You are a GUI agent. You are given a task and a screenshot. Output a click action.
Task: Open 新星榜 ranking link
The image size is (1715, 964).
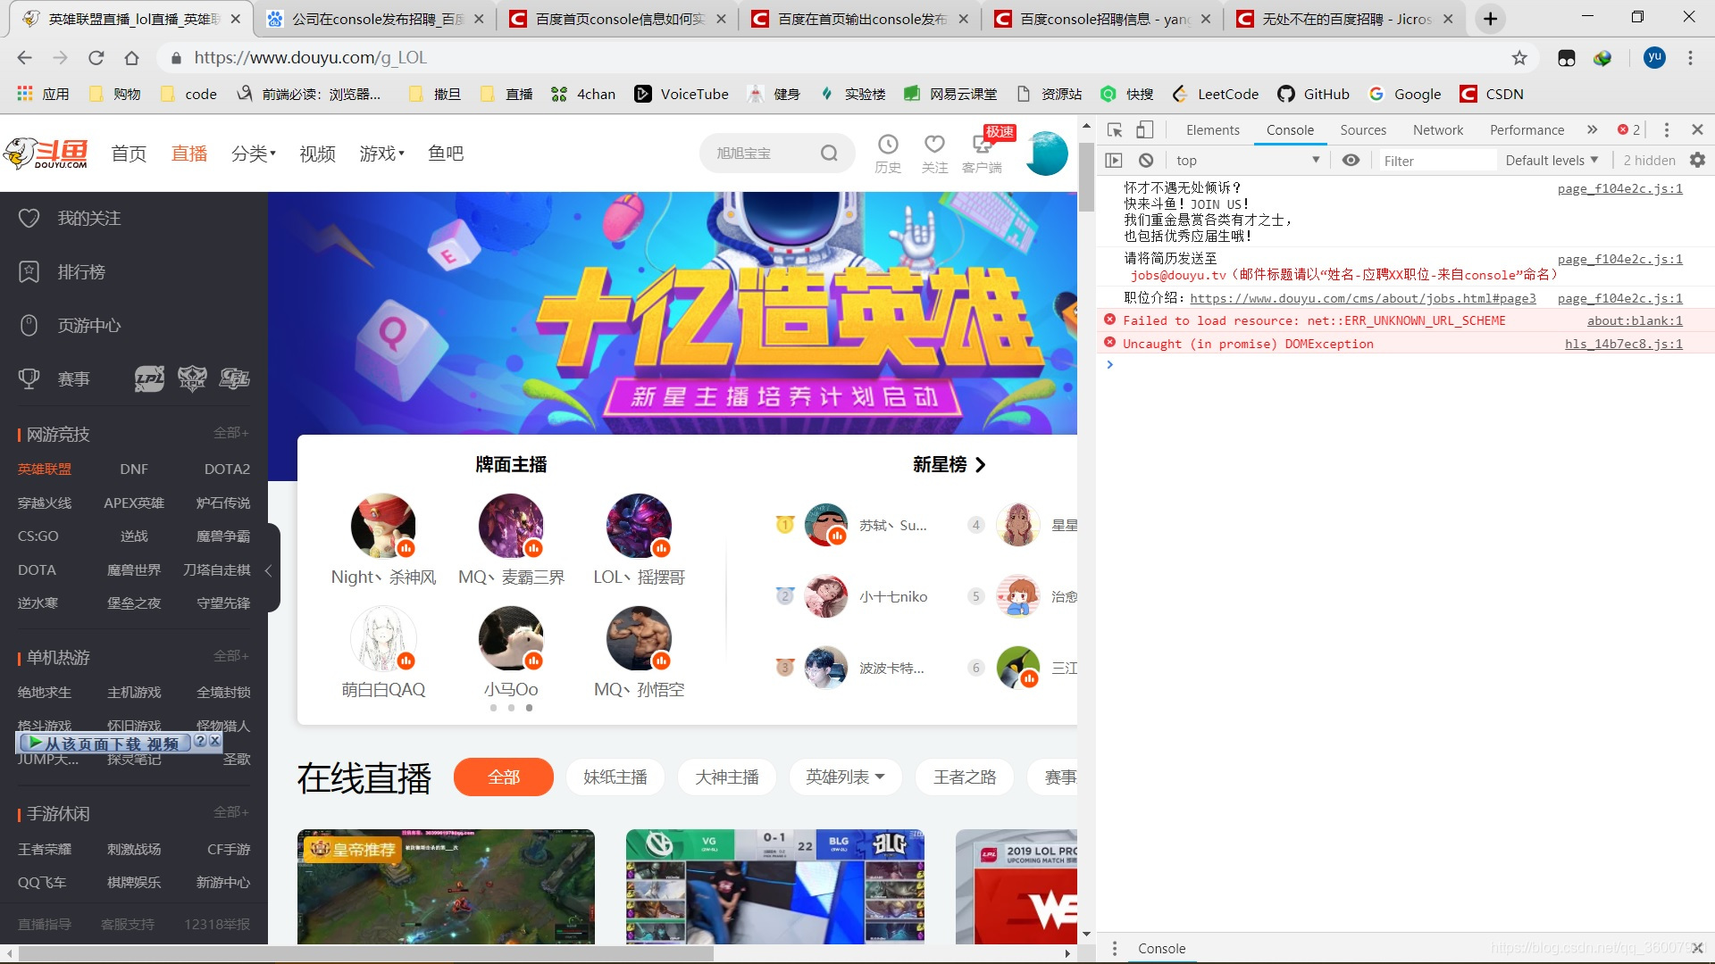pos(949,465)
